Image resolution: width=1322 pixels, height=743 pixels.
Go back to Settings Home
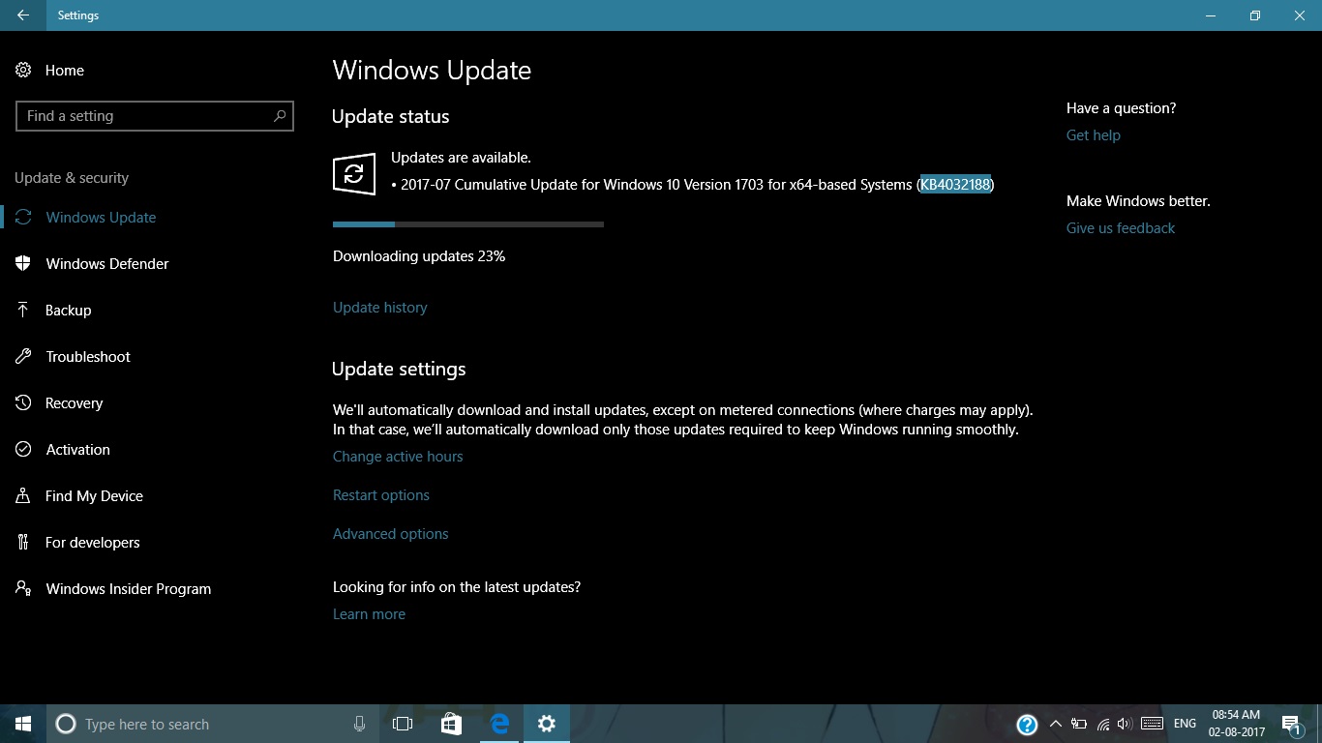click(x=64, y=70)
